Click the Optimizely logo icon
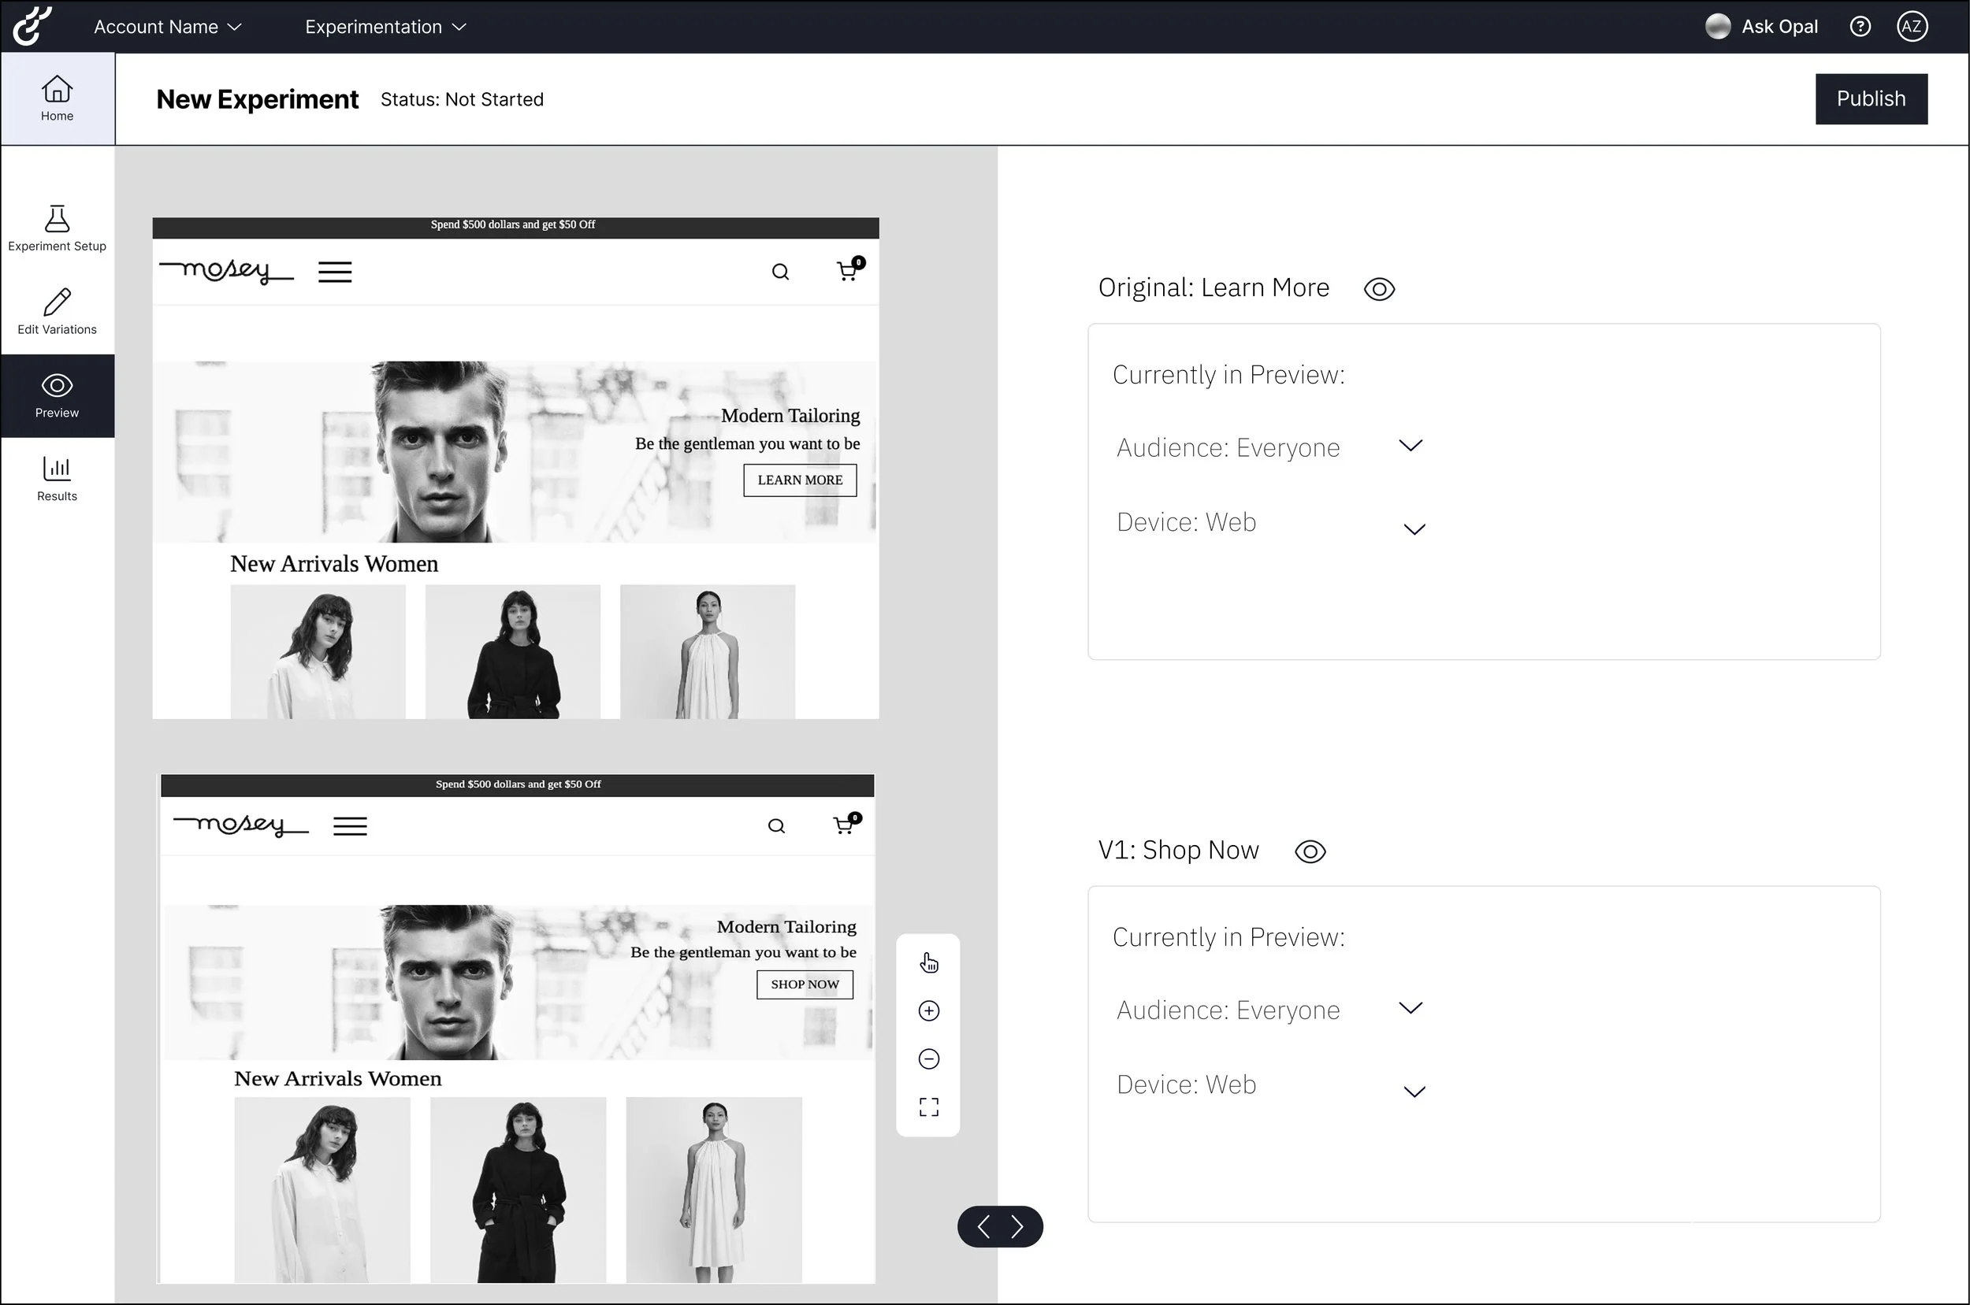This screenshot has width=1970, height=1305. click(x=32, y=26)
